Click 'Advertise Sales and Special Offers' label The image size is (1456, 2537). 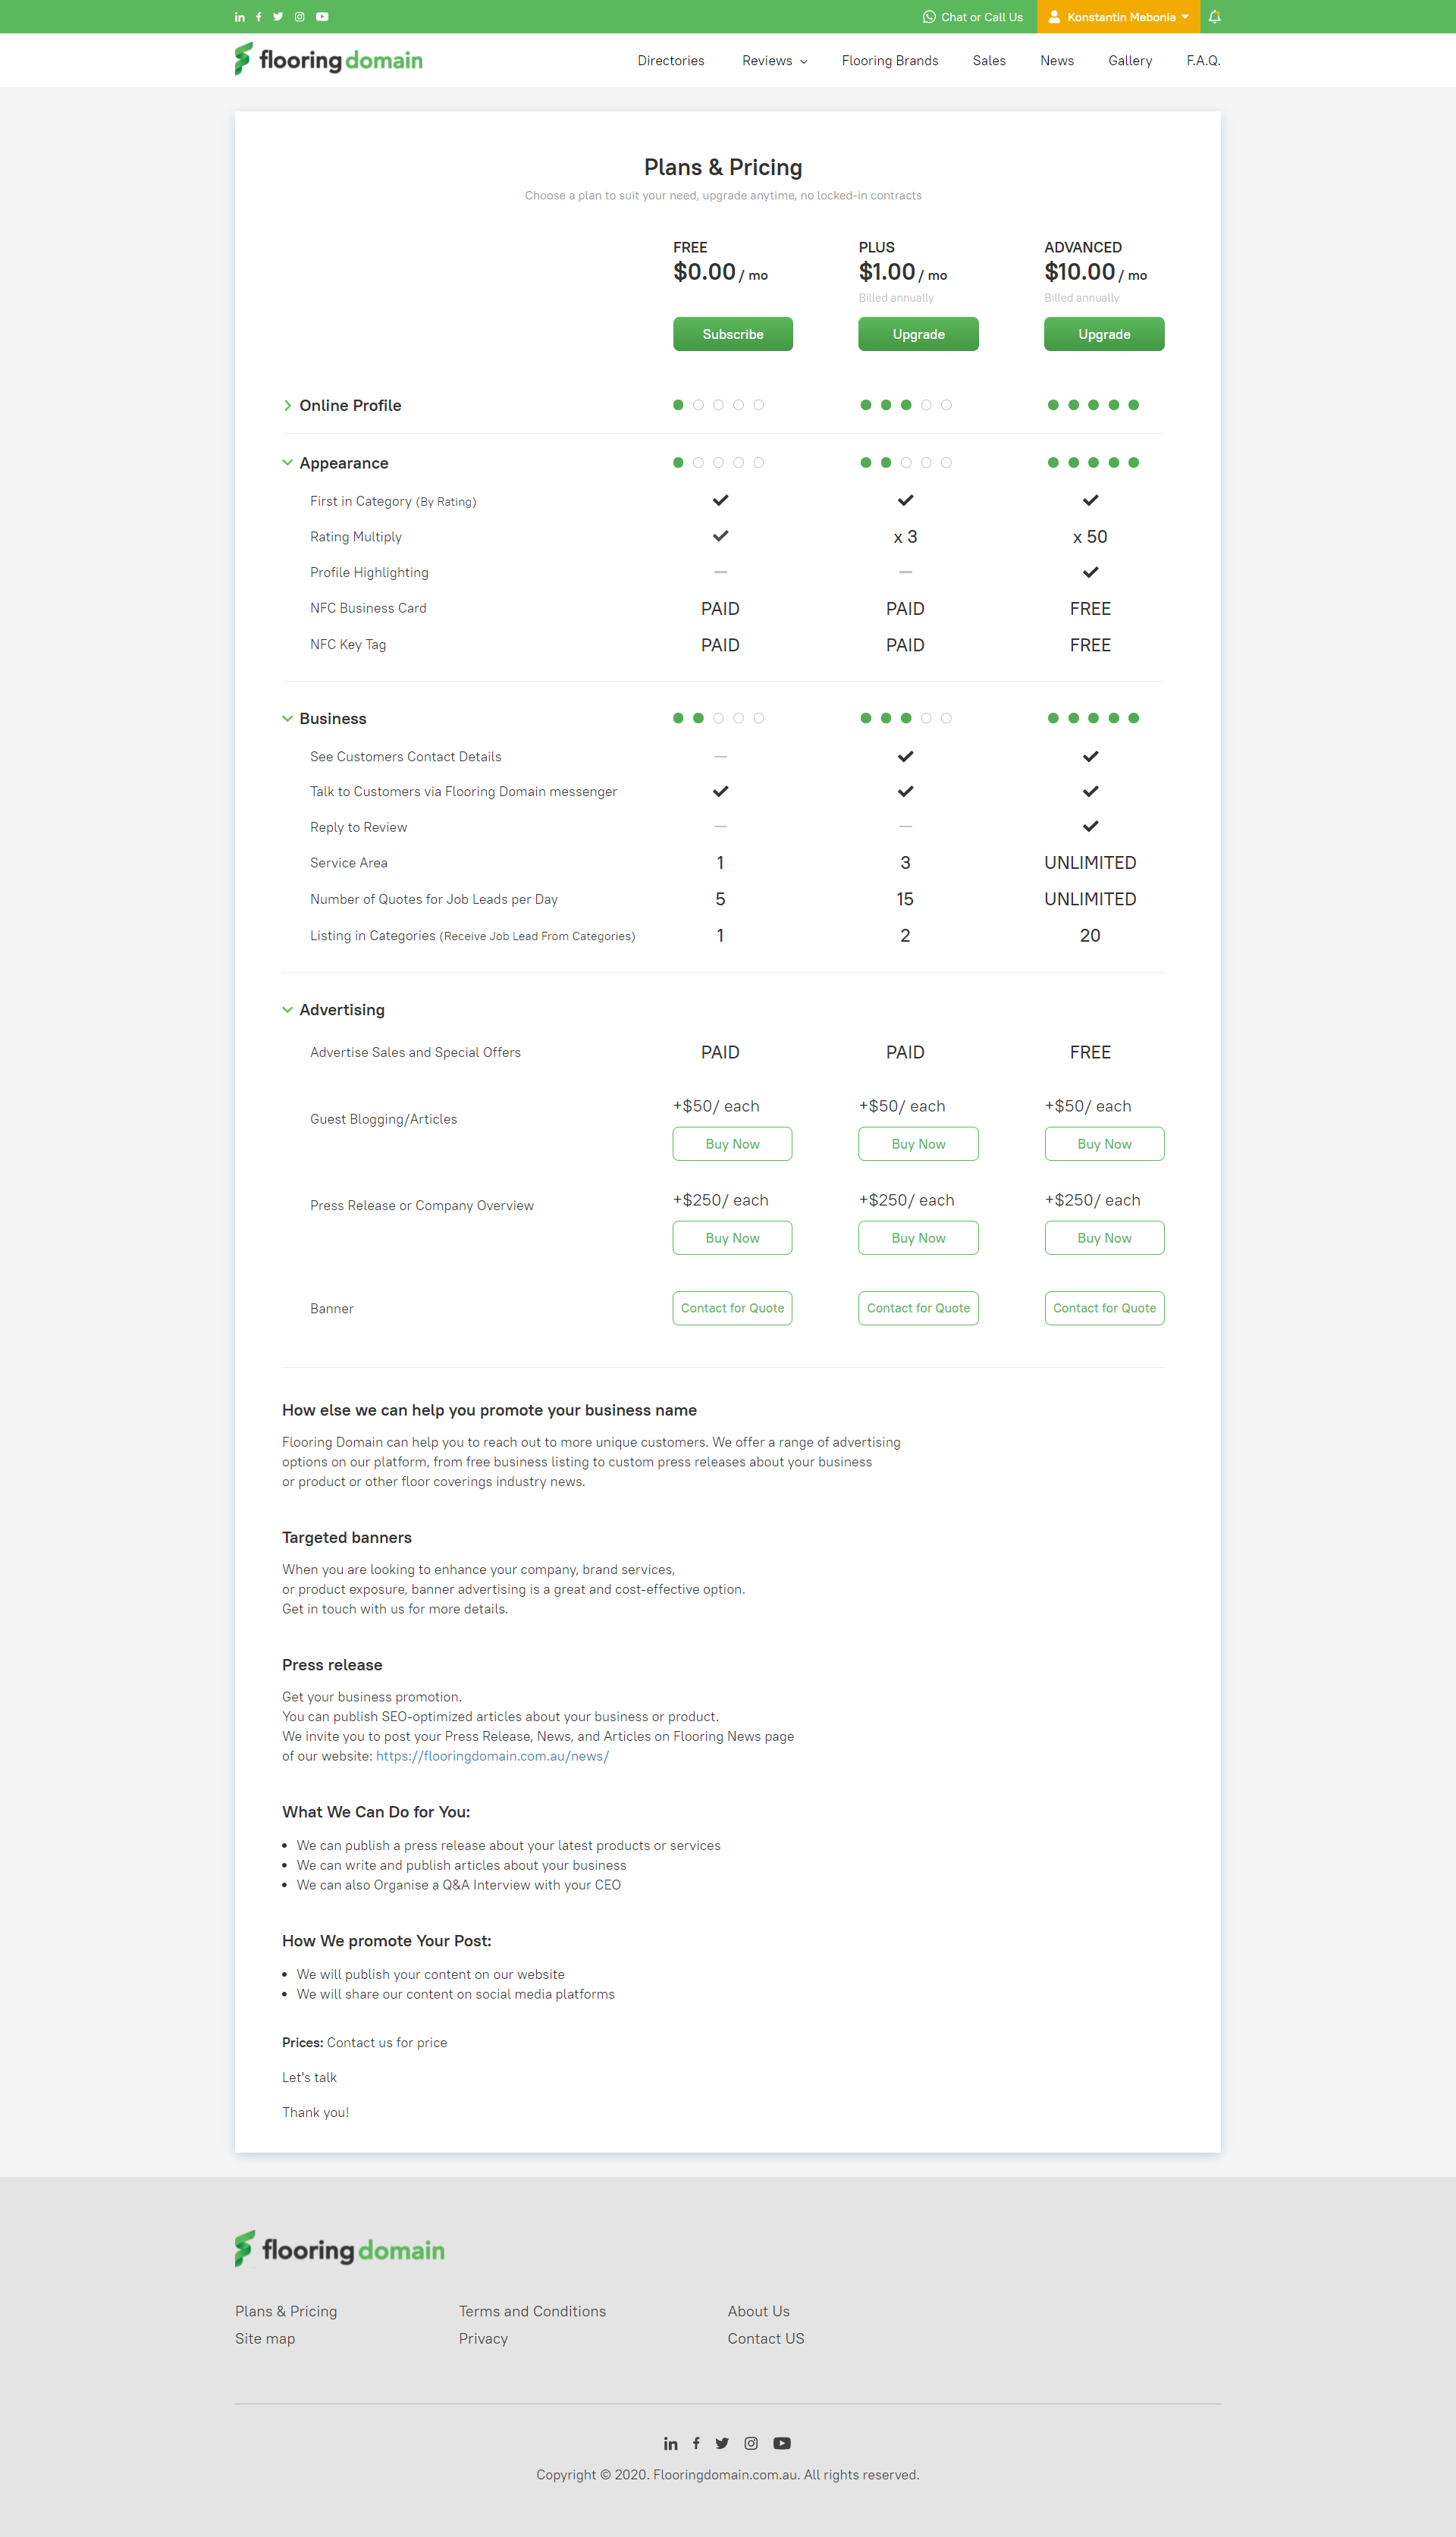(x=415, y=1052)
